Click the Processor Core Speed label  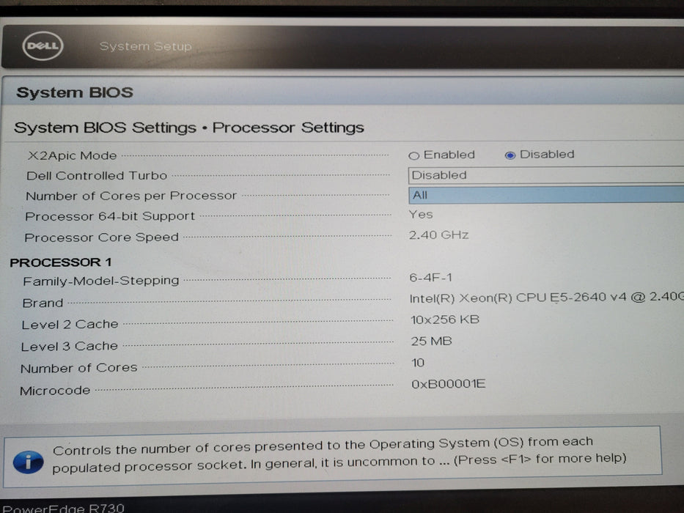coord(102,237)
